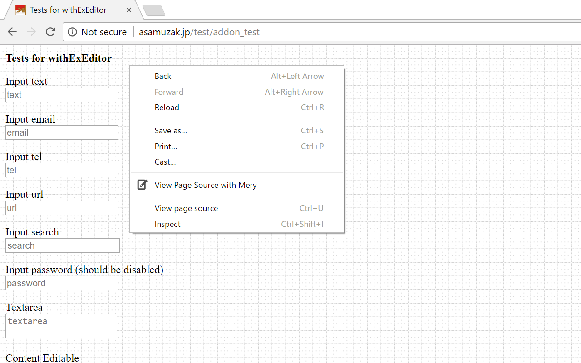581x363 pixels.
Task: Click the Input email label
Action: pyautogui.click(x=30, y=119)
